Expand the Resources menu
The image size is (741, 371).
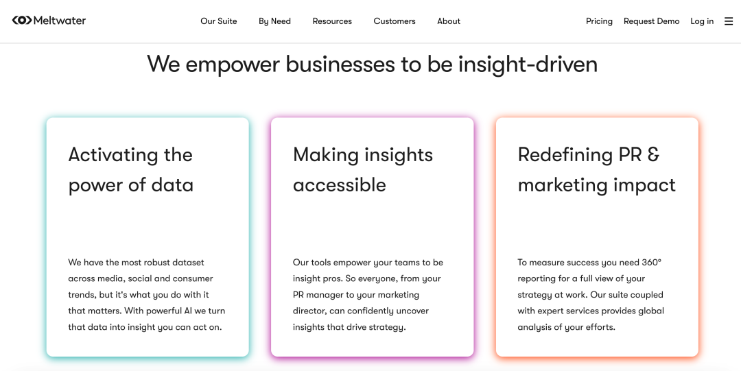pos(332,21)
